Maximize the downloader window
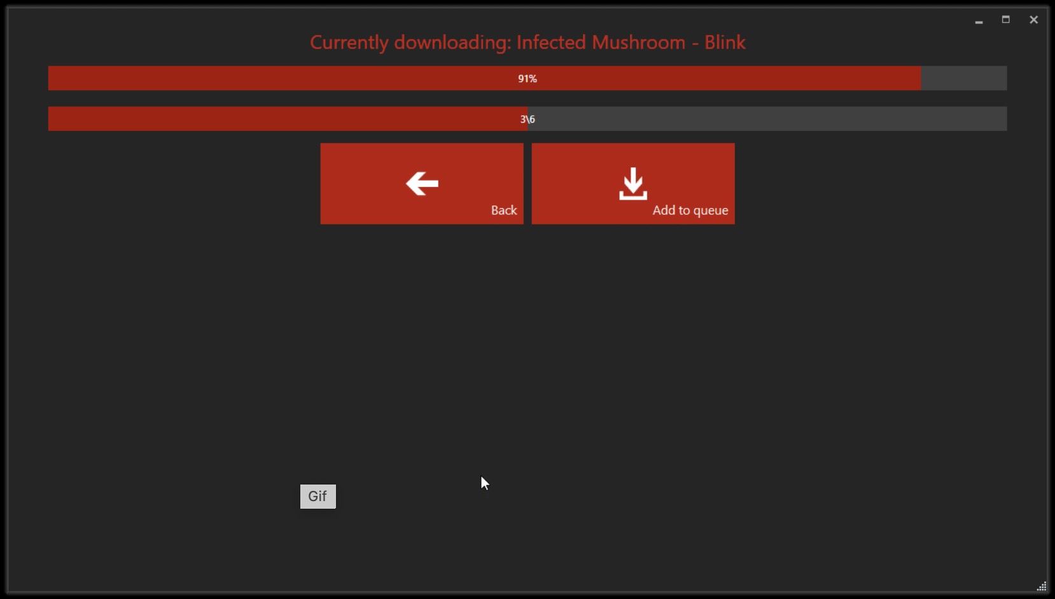This screenshot has height=599, width=1055. (x=1006, y=20)
